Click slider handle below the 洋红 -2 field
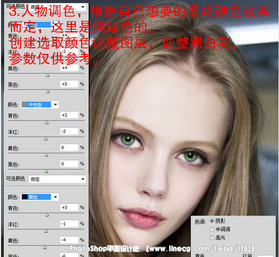The image size is (279, 257). [x=46, y=139]
